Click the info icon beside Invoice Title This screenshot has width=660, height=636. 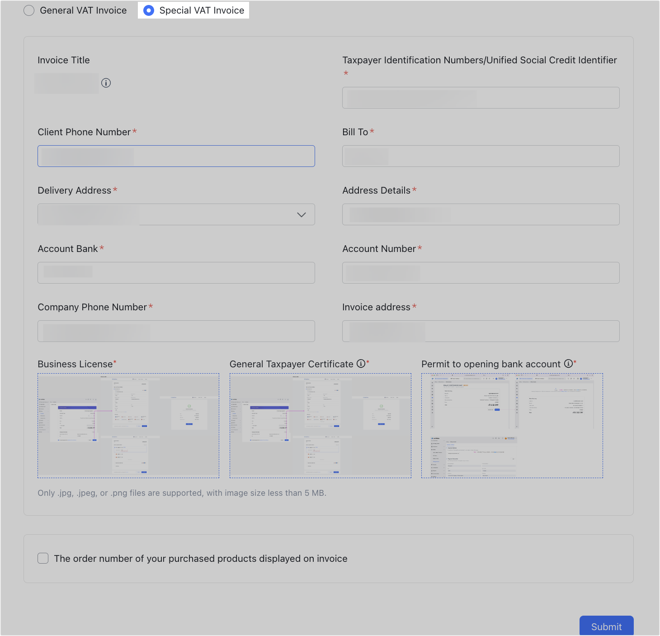(x=106, y=83)
